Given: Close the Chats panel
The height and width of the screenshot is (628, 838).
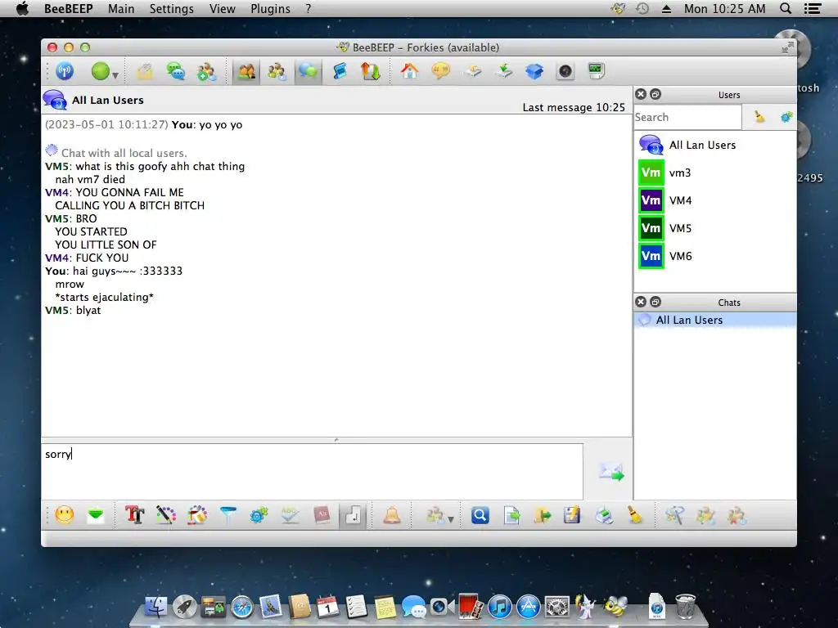Looking at the screenshot, I should coord(641,303).
